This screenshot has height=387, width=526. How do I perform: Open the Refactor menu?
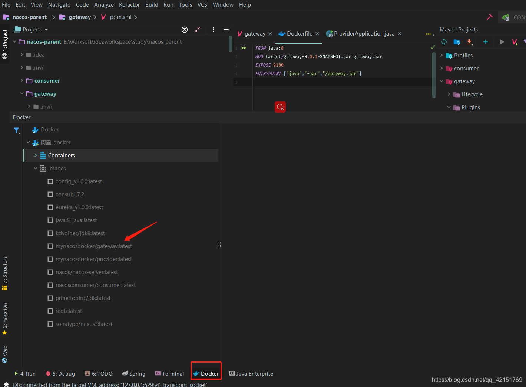point(129,5)
